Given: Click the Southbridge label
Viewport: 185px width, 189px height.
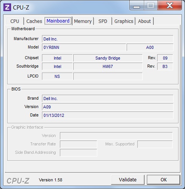Looking at the screenshot, I should click(27, 66).
